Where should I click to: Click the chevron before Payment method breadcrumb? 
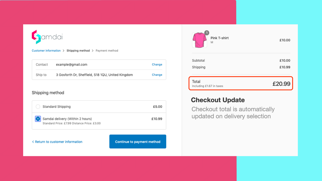coord(93,51)
